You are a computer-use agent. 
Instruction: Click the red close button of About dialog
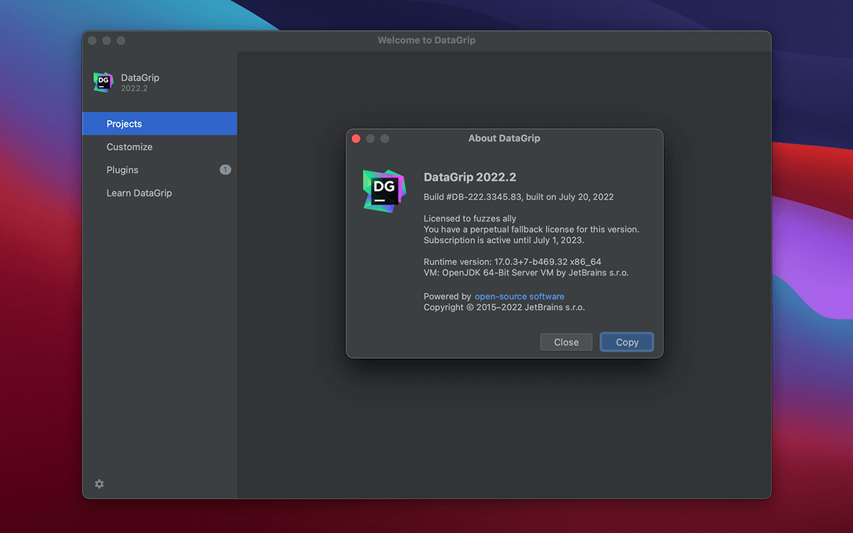(x=356, y=139)
